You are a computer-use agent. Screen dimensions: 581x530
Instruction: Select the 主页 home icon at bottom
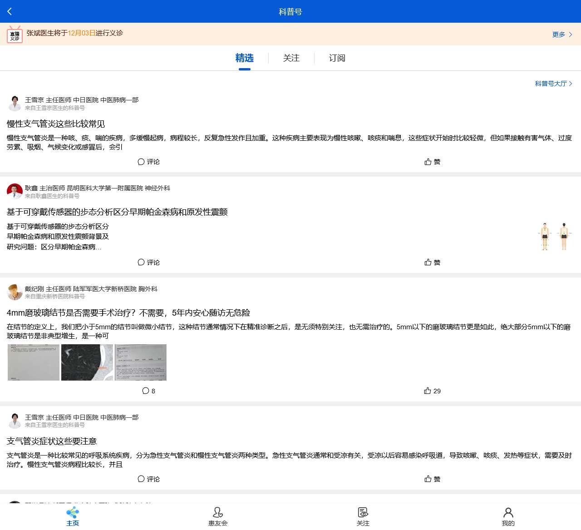pyautogui.click(x=72, y=515)
